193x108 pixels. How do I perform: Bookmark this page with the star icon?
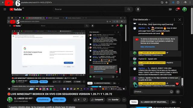point(166,2)
